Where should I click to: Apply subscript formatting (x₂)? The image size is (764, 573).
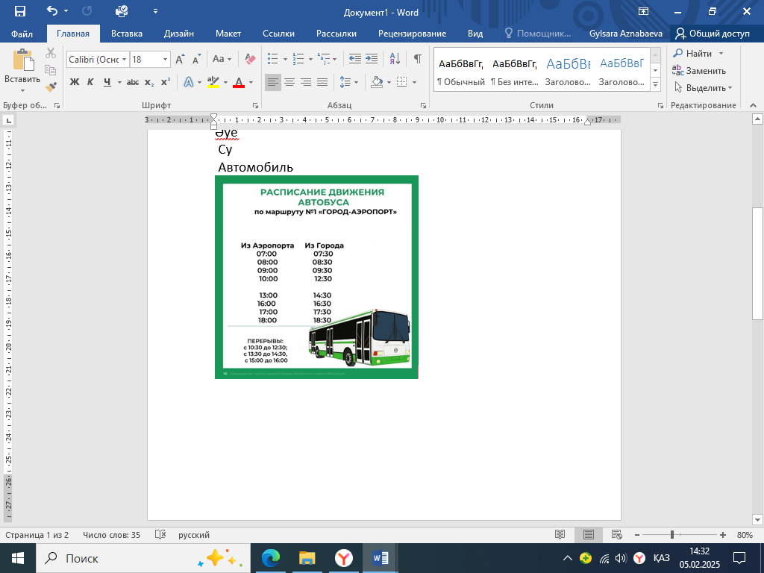[149, 82]
